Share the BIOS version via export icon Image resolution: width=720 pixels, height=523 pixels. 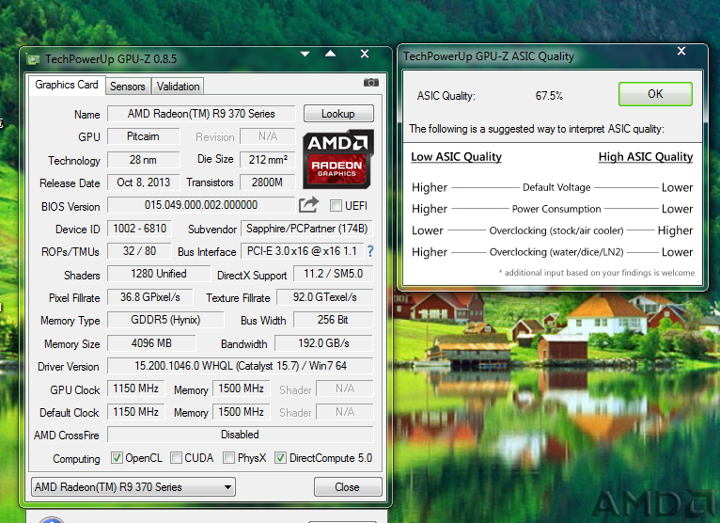click(x=308, y=204)
